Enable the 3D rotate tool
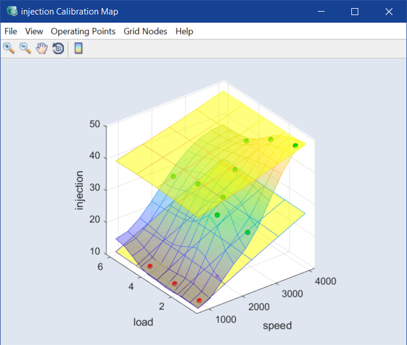 click(57, 48)
